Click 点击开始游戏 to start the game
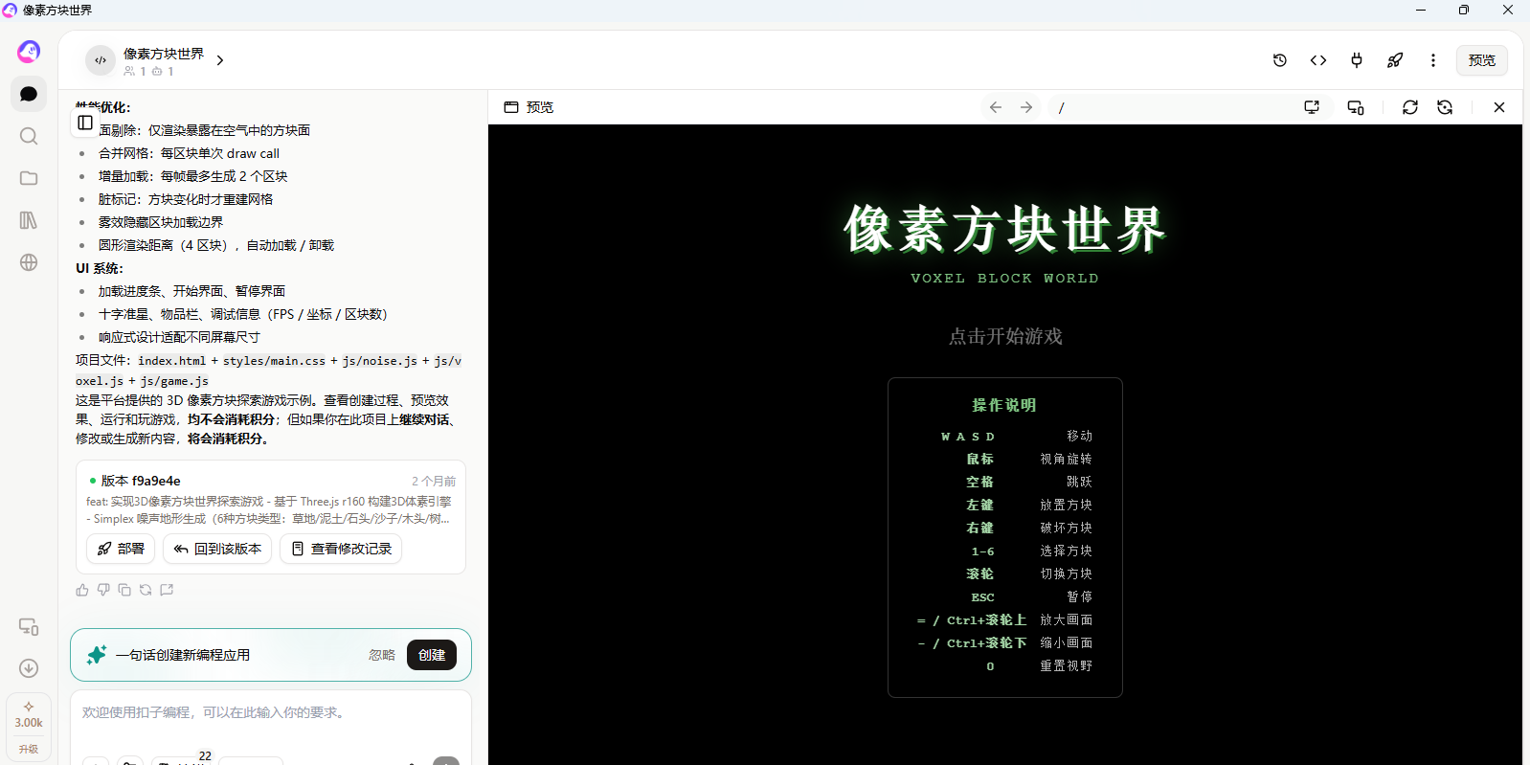This screenshot has width=1530, height=765. [x=1005, y=336]
